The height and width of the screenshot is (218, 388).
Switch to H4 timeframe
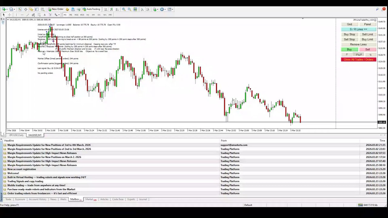(93, 15)
